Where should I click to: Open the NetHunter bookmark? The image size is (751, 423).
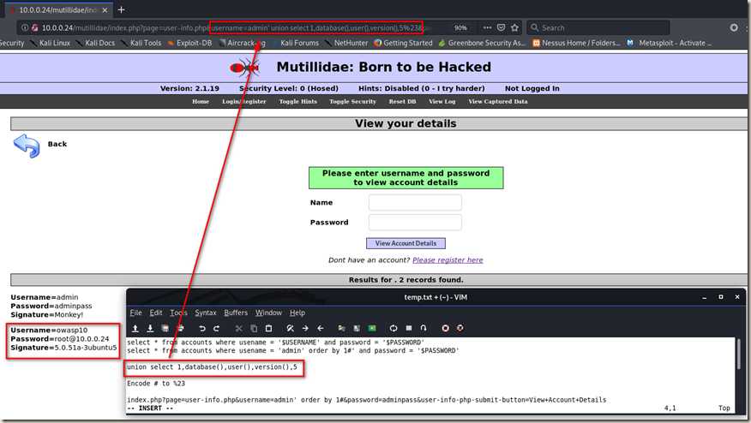346,43
